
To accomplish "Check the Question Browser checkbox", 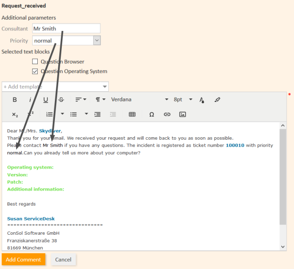I will [x=35, y=62].
